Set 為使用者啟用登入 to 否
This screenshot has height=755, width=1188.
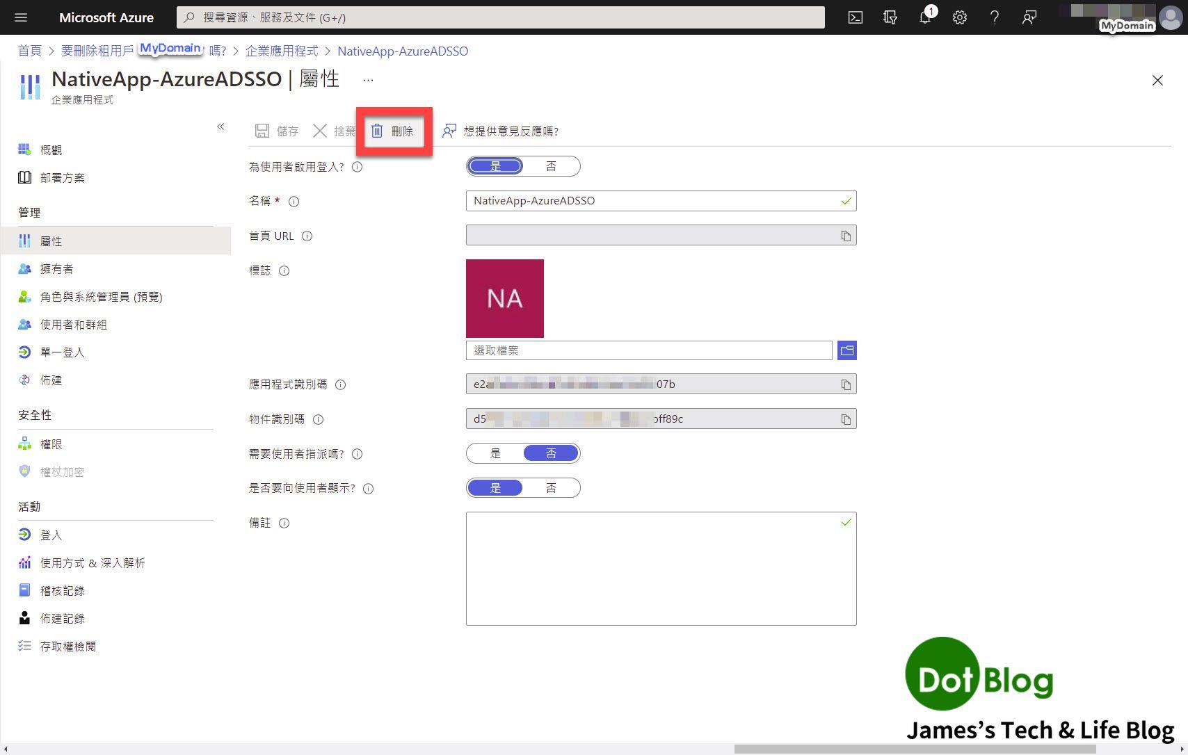coord(551,166)
